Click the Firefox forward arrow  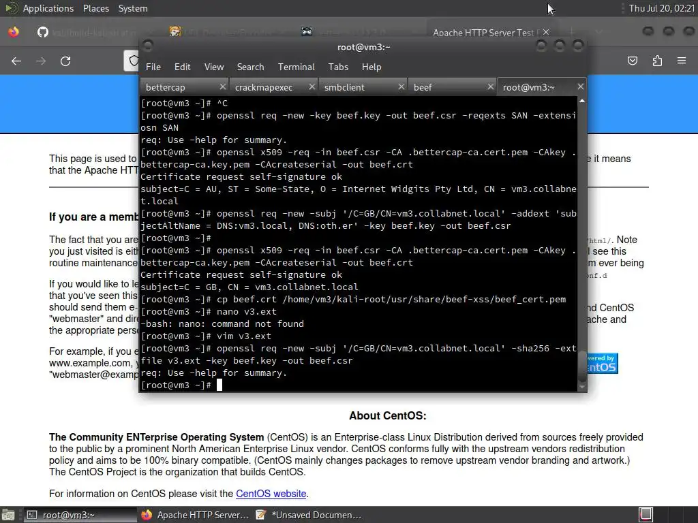tap(41, 61)
